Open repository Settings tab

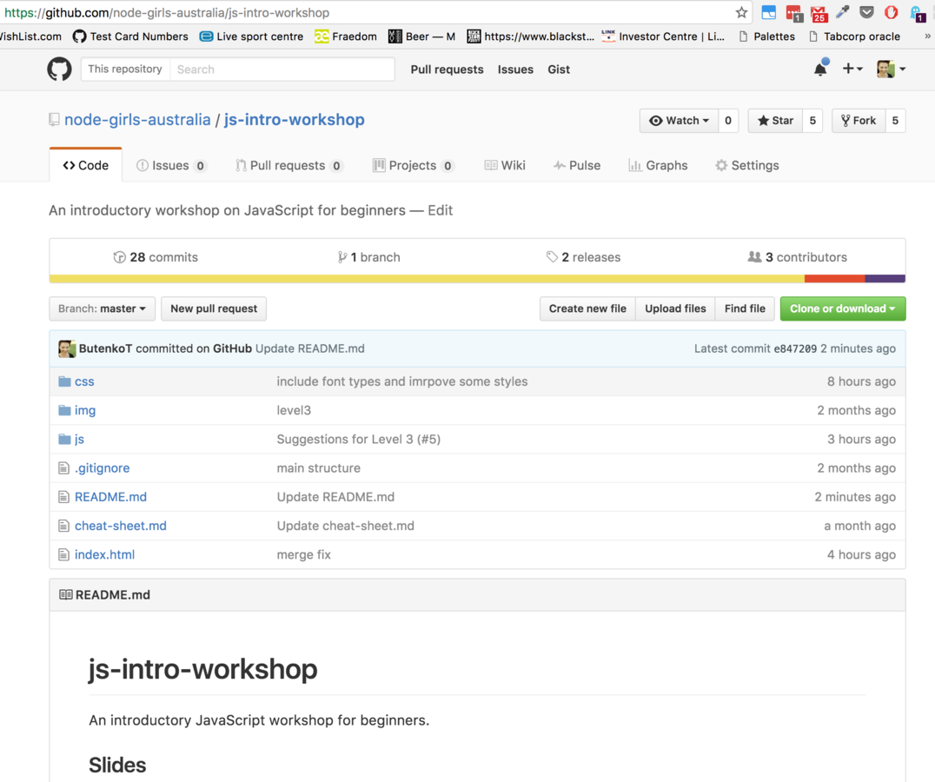click(x=747, y=165)
